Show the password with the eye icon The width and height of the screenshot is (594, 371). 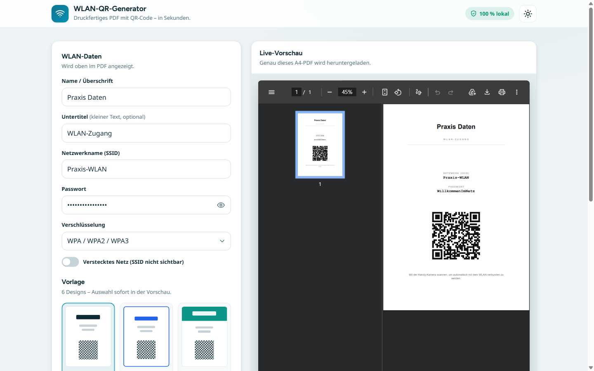221,205
